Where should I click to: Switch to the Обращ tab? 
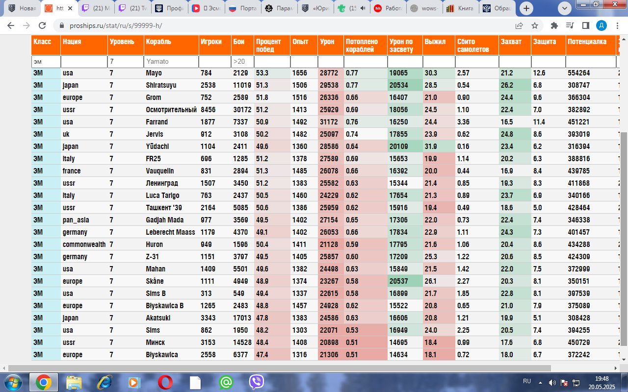click(x=498, y=8)
